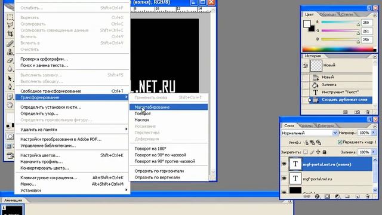Viewport: 382px width, 215px height.
Task: Toggle unify layer visibility icon in Униф. row
Action: click(312, 142)
